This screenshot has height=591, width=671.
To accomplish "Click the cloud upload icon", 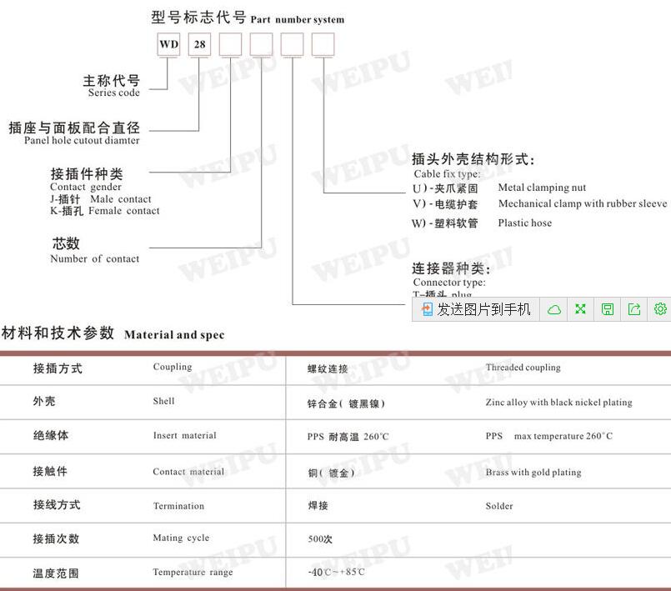I will click(x=553, y=309).
